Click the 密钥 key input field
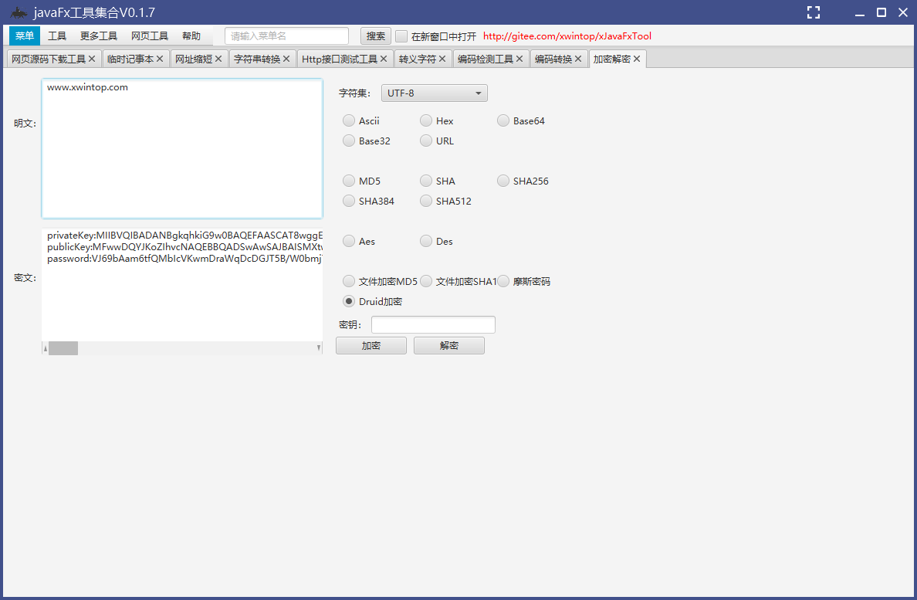Image resolution: width=917 pixels, height=600 pixels. 433,324
